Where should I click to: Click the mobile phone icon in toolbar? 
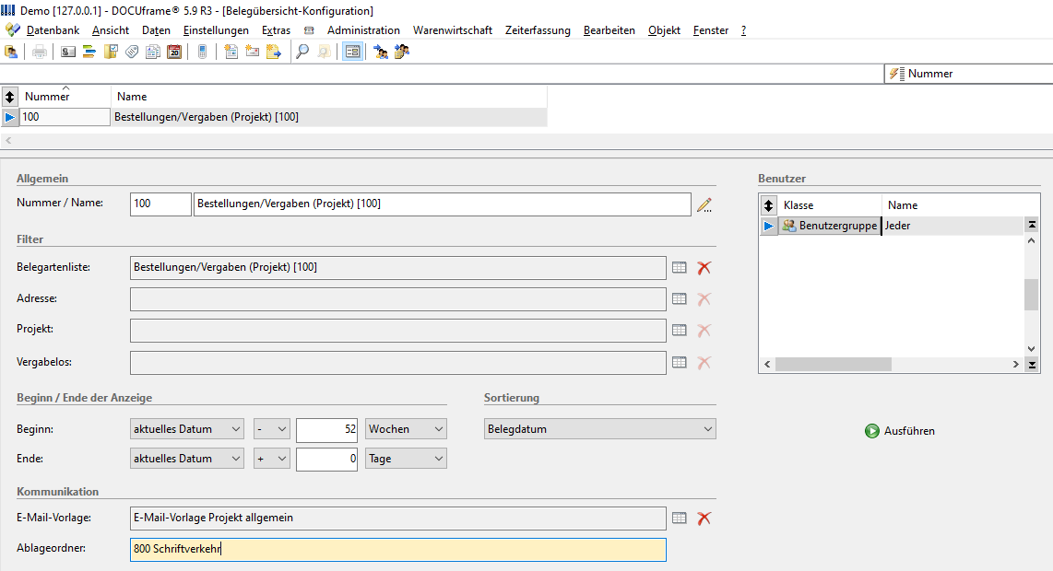[202, 52]
